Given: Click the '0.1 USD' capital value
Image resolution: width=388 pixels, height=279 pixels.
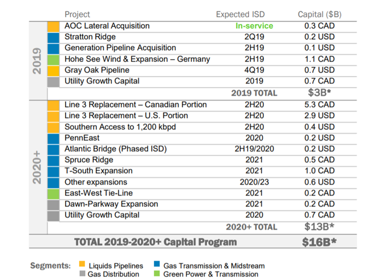Looking at the screenshot, I should [x=320, y=48].
